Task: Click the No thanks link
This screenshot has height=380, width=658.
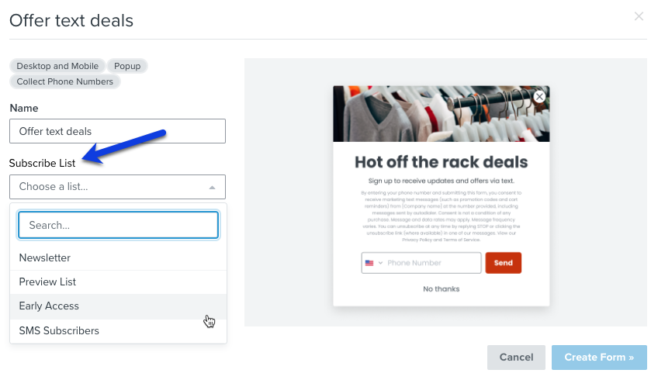Action: [441, 289]
